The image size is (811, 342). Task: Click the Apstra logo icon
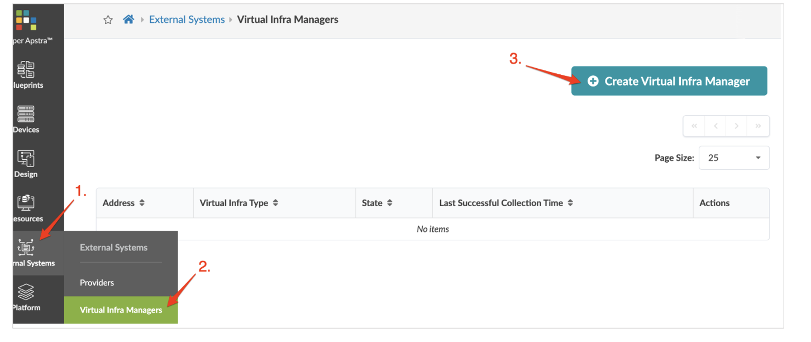[26, 20]
